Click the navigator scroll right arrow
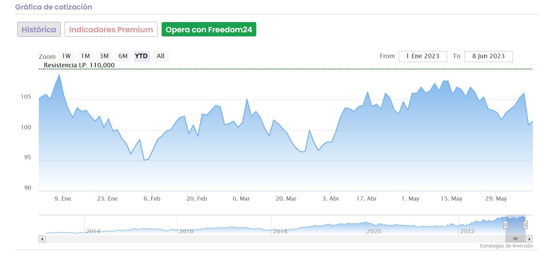The image size is (556, 257). [529, 239]
